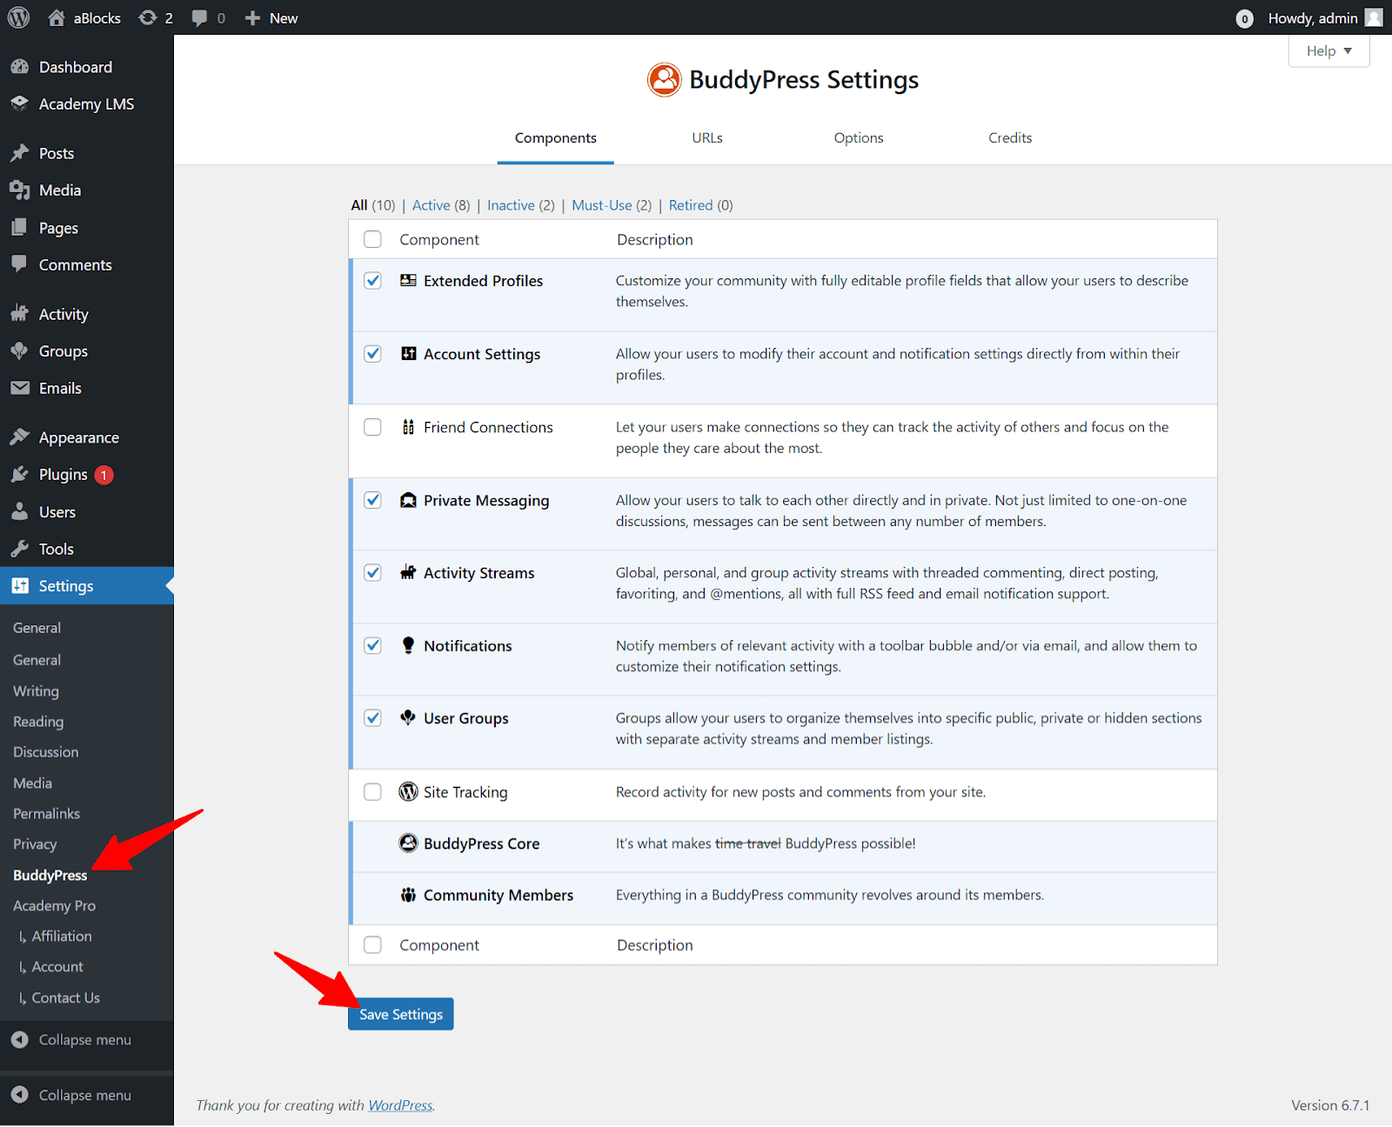Enable Site Tracking
The width and height of the screenshot is (1392, 1127).
[x=372, y=792]
